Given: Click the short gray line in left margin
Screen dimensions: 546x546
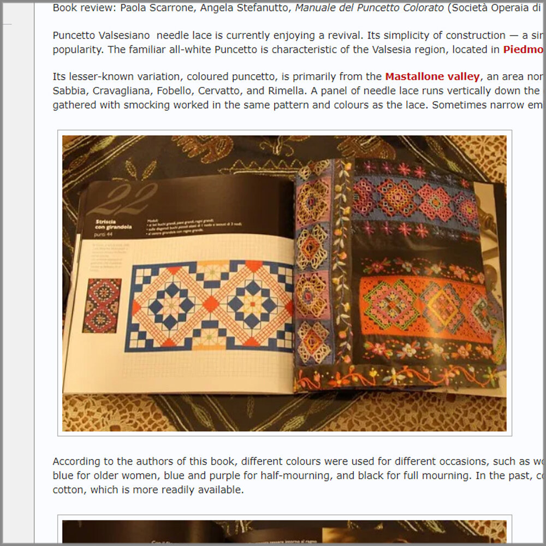Looking at the screenshot, I should 7,25.
